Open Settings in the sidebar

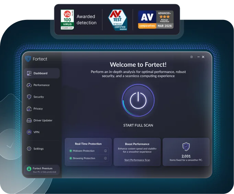click(x=42, y=149)
